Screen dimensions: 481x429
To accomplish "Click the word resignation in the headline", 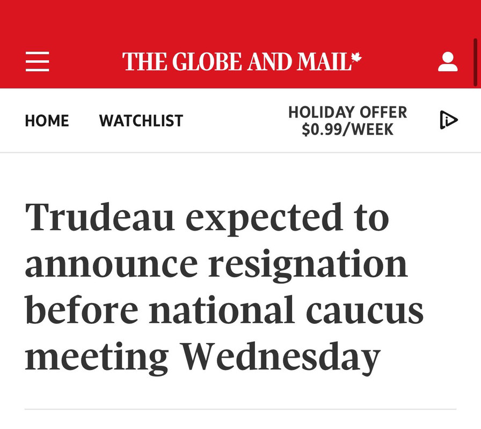I will 308,264.
